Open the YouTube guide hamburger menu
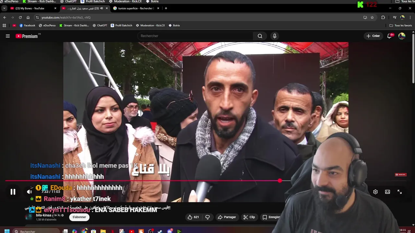415x233 pixels. coord(8,36)
